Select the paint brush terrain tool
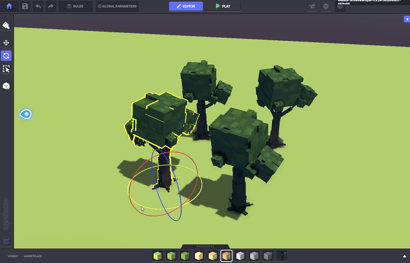This screenshot has width=410, height=263. [6, 26]
